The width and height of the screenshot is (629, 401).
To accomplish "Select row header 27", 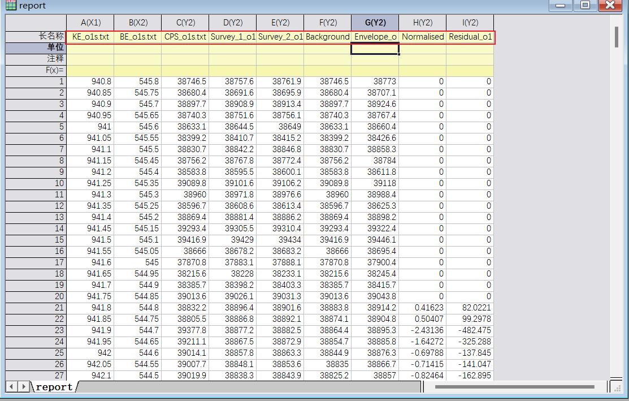I will click(36, 376).
